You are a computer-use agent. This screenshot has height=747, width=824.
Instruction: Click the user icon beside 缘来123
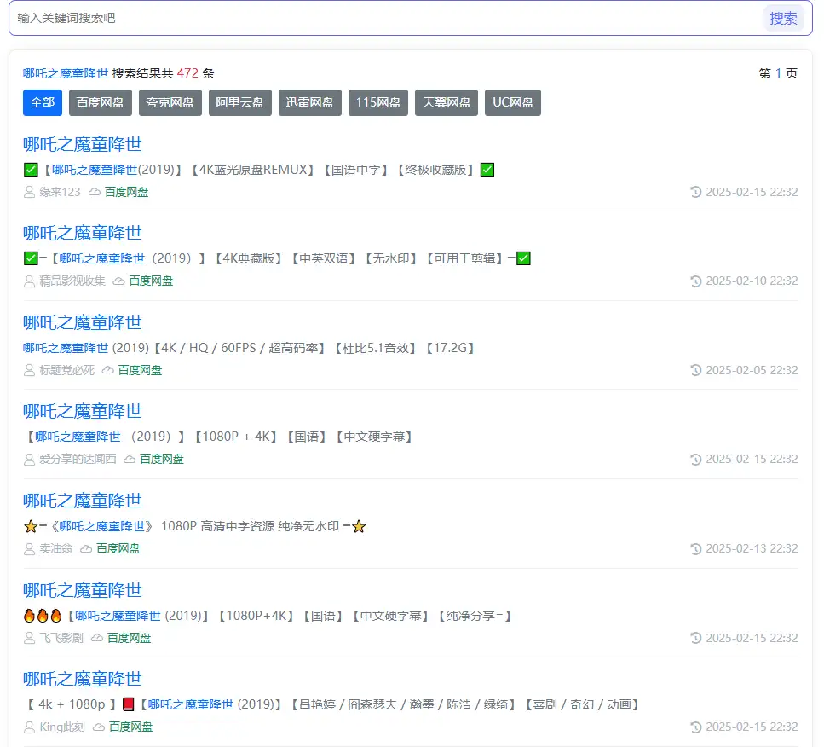[30, 193]
